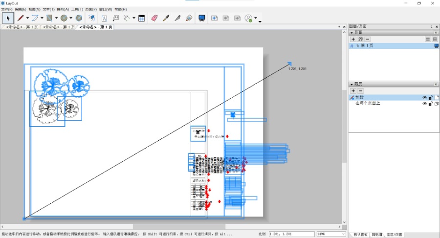The height and width of the screenshot is (238, 440).
Task: Open the user account sign-in icon
Action: click(249, 18)
